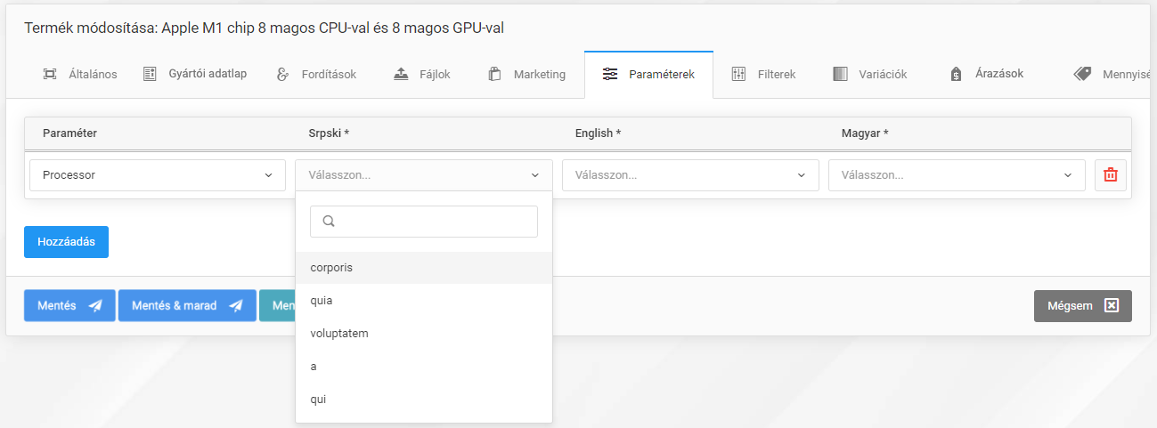Viewport: 1157px width, 428px height.
Task: Choose 'voluptatem' from the dropdown list
Action: [x=424, y=334]
